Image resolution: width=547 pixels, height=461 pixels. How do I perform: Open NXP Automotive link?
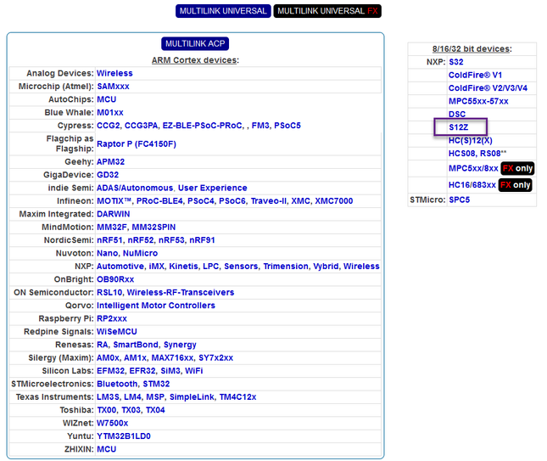click(120, 267)
